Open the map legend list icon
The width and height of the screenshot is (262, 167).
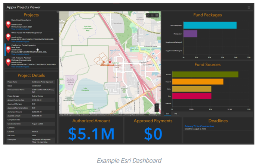pyautogui.click(x=153, y=15)
